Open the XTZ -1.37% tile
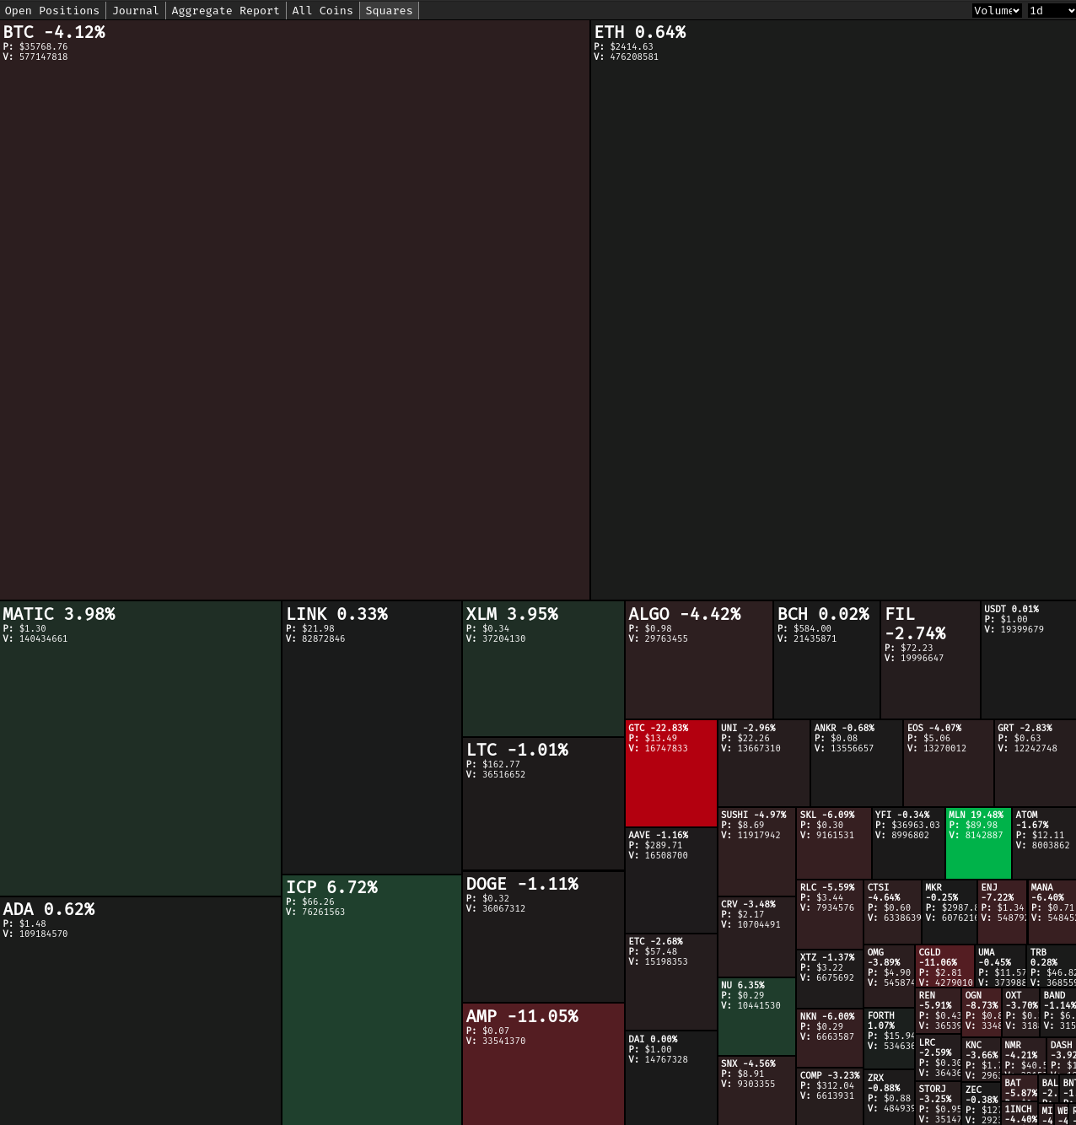The height and width of the screenshot is (1125, 1076). [x=830, y=979]
